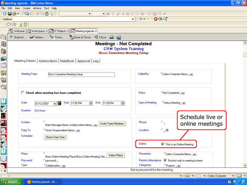Check the meeting has been completed box
This screenshot has height=185, width=247.
[x=23, y=92]
